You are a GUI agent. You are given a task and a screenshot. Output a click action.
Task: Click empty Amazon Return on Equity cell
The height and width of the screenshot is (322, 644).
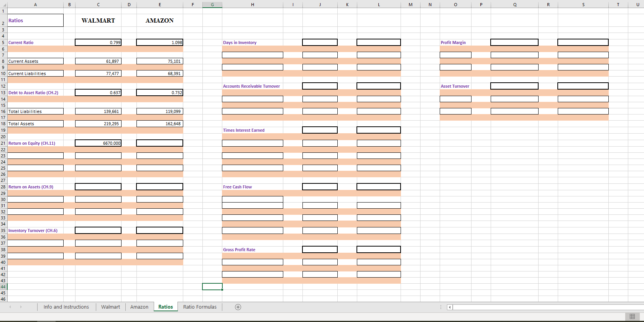(x=159, y=143)
